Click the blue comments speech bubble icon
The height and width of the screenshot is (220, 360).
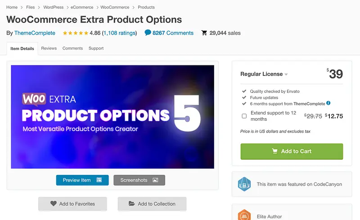pyautogui.click(x=148, y=32)
